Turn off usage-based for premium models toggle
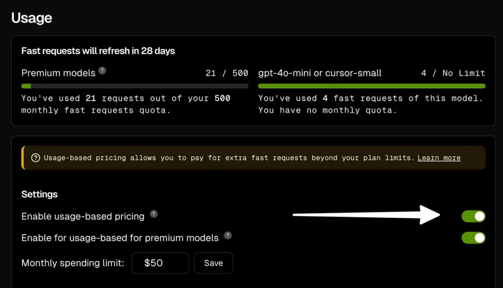The width and height of the screenshot is (503, 288). [x=474, y=238]
